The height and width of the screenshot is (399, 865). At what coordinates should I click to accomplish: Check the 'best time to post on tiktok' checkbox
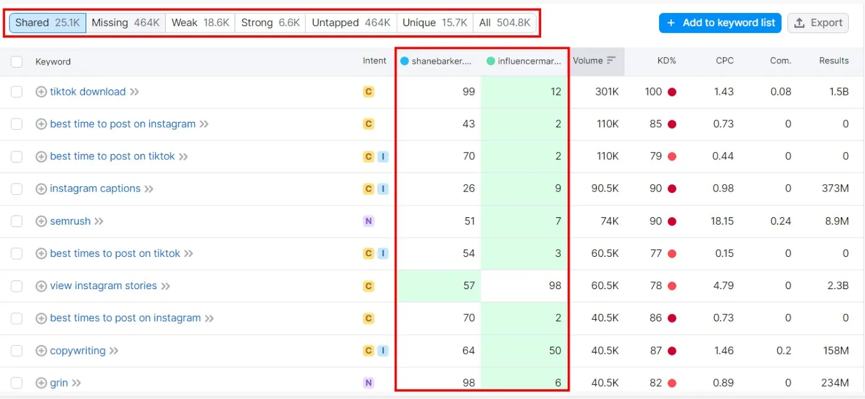click(x=17, y=156)
